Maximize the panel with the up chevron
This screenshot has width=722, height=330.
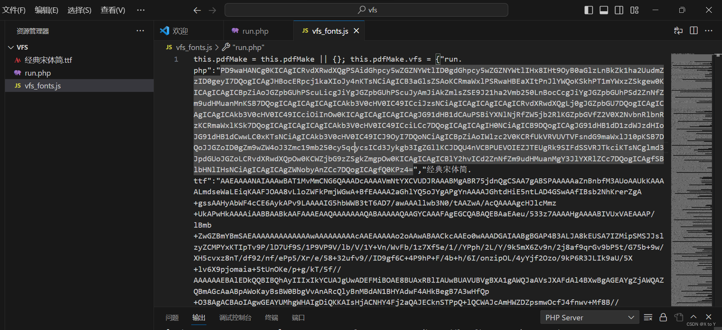[694, 317]
